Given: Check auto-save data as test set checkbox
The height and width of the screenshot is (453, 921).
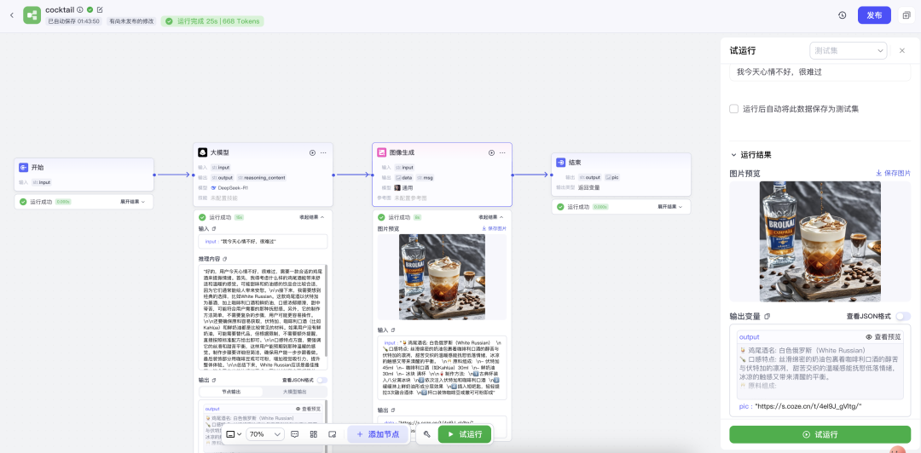Looking at the screenshot, I should point(734,109).
